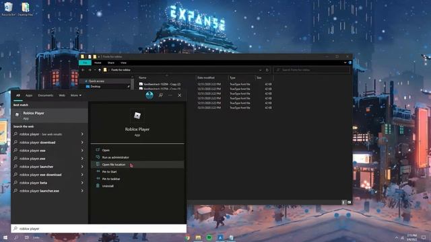Expand the More dropdown in search filters

pyautogui.click(x=76, y=95)
